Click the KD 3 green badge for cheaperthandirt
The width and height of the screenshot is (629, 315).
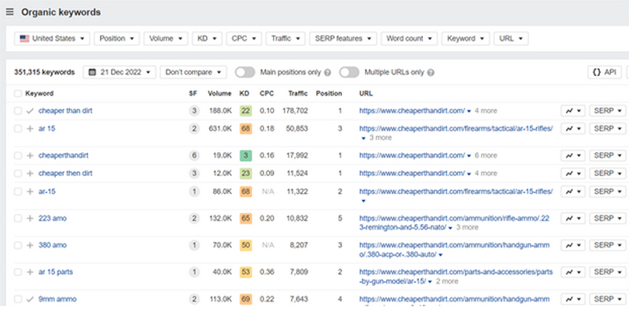pyautogui.click(x=245, y=156)
